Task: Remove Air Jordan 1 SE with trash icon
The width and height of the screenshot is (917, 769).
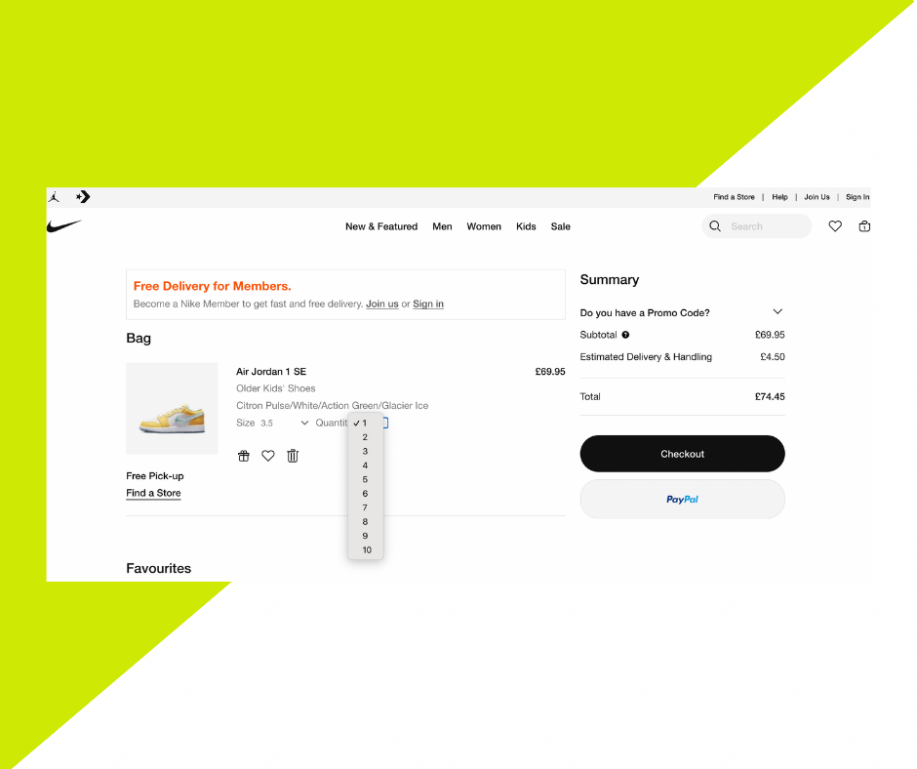Action: tap(293, 456)
